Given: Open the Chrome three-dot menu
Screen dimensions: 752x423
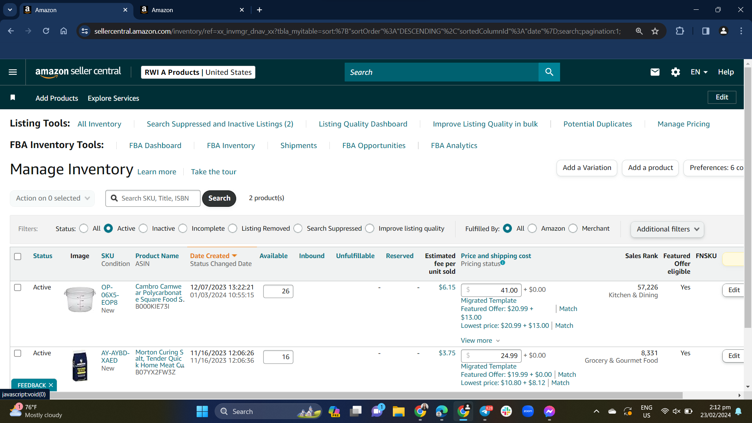Looking at the screenshot, I should click(741, 31).
